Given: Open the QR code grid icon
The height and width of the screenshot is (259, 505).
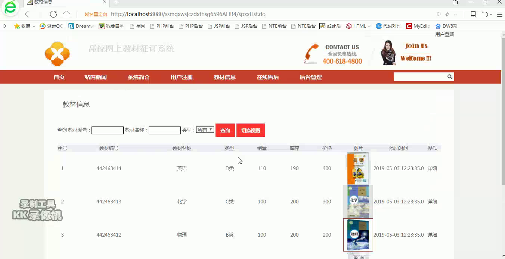Looking at the screenshot, I should pos(439,14).
